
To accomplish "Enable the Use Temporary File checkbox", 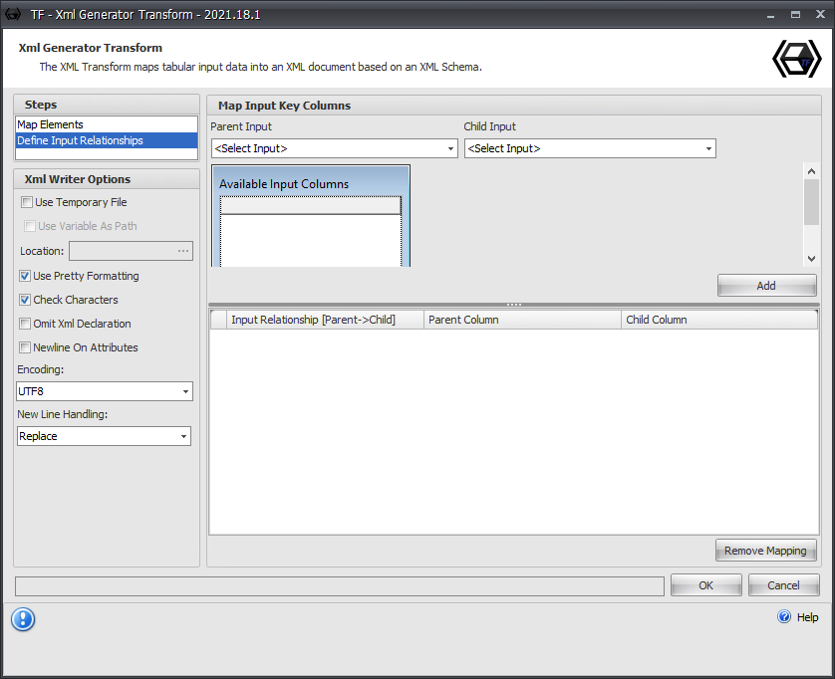I will click(24, 202).
